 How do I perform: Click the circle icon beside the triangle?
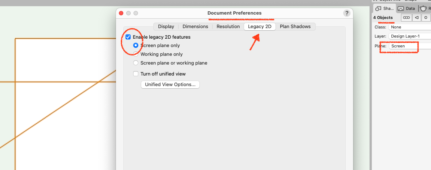click(x=426, y=18)
